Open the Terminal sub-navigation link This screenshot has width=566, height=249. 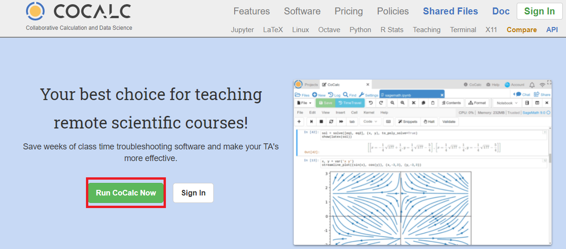tap(463, 30)
